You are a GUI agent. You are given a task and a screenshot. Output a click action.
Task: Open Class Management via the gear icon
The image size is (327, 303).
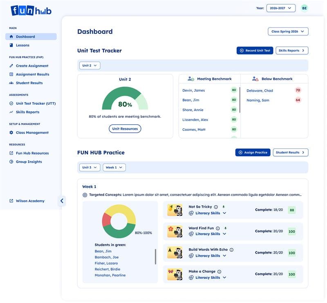pos(12,132)
